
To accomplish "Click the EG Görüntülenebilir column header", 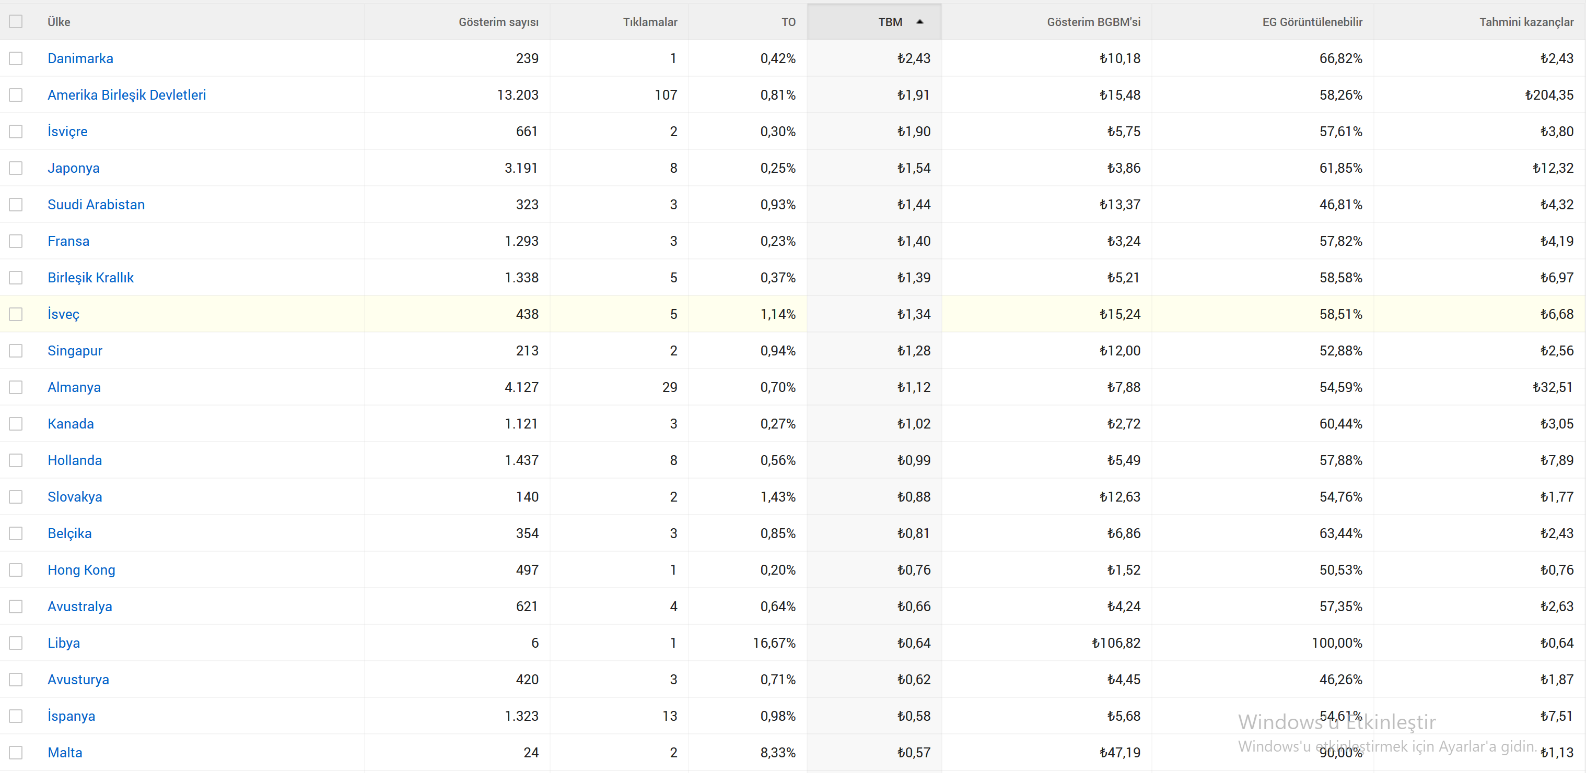I will click(1312, 22).
